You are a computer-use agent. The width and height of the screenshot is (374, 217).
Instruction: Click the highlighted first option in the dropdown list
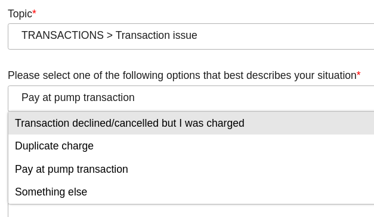click(191, 123)
